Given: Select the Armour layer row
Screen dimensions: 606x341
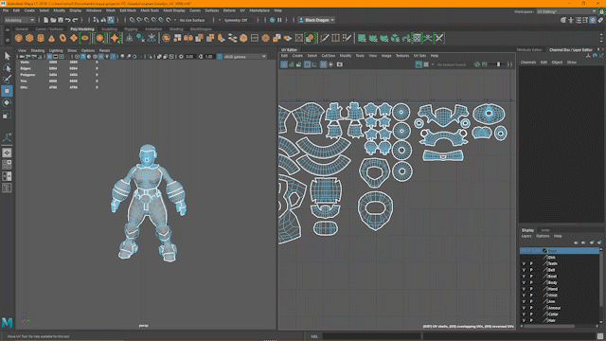Looking at the screenshot, I should (560, 308).
